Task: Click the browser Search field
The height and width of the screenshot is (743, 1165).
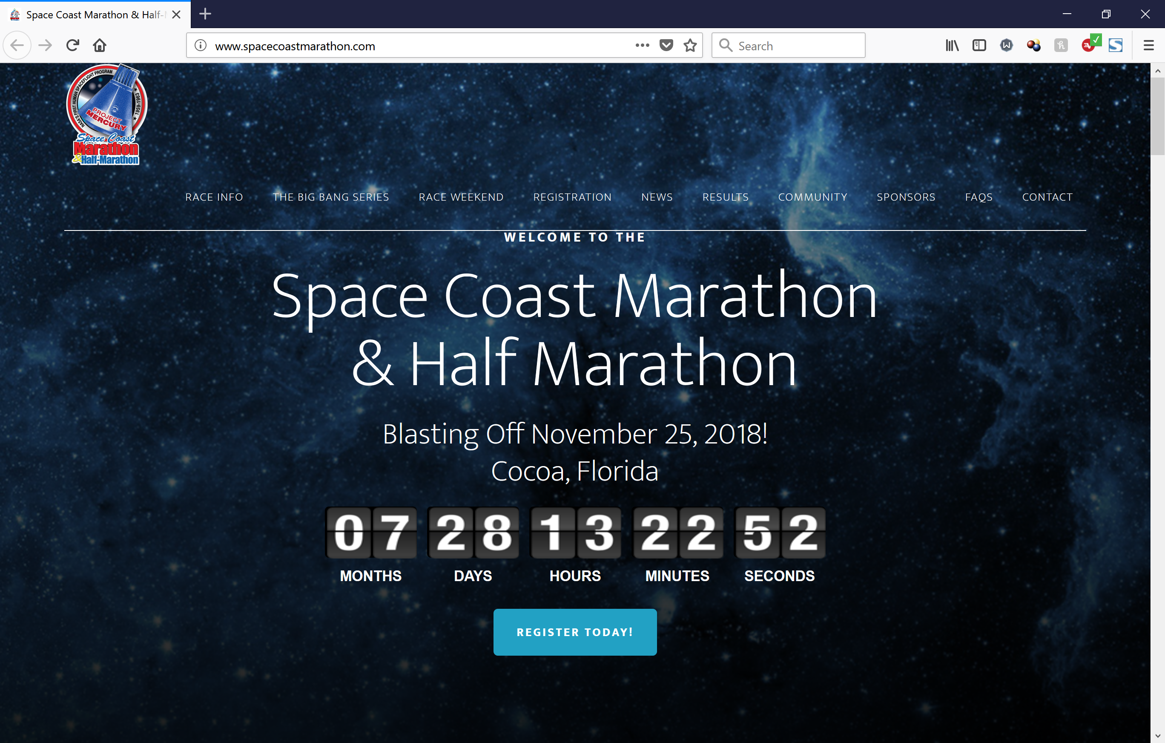Action: 789,46
